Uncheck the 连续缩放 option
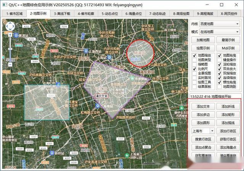This screenshot has height=171, width=244. 220,78
